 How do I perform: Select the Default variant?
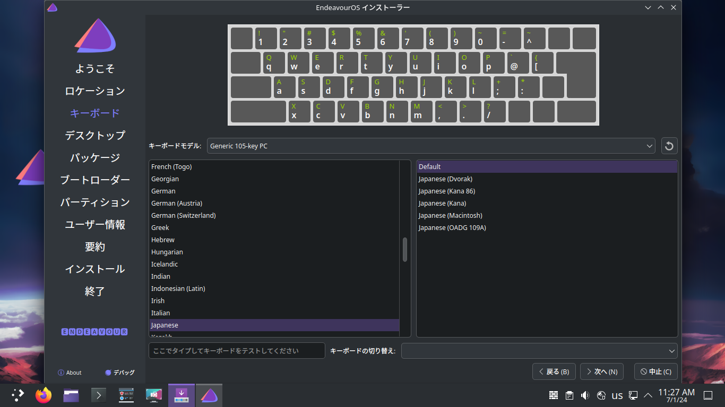coord(547,167)
